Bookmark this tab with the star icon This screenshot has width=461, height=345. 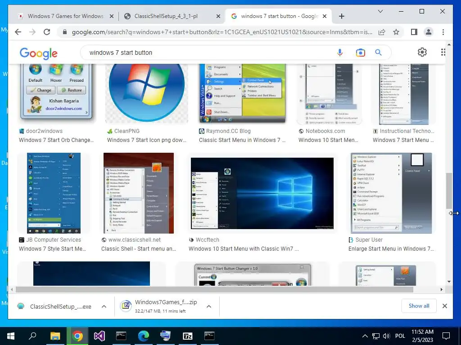coord(396,32)
